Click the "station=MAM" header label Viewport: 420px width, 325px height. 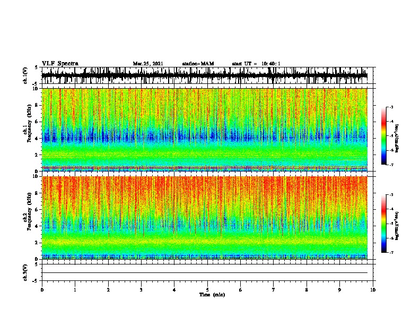[x=198, y=64]
